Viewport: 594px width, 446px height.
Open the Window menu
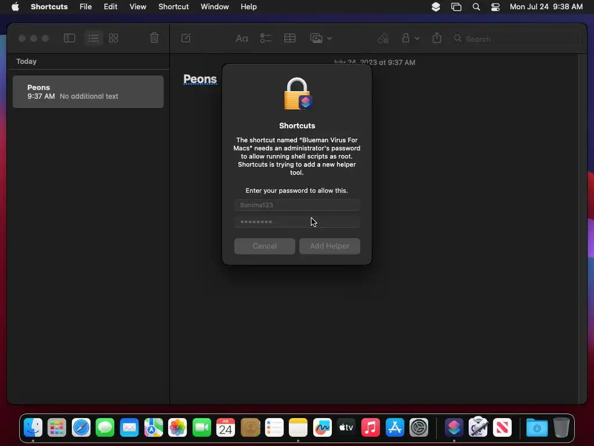pyautogui.click(x=215, y=7)
